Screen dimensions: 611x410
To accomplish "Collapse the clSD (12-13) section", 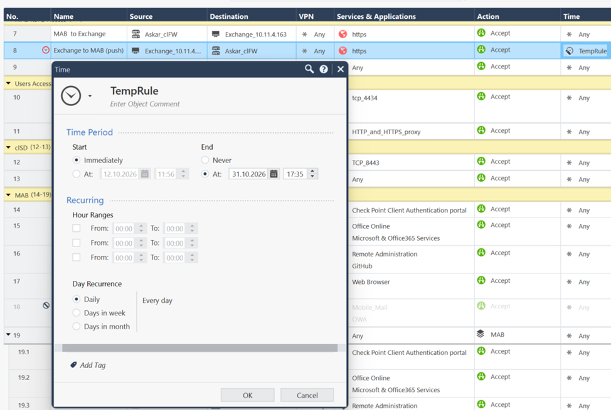I will (8, 147).
